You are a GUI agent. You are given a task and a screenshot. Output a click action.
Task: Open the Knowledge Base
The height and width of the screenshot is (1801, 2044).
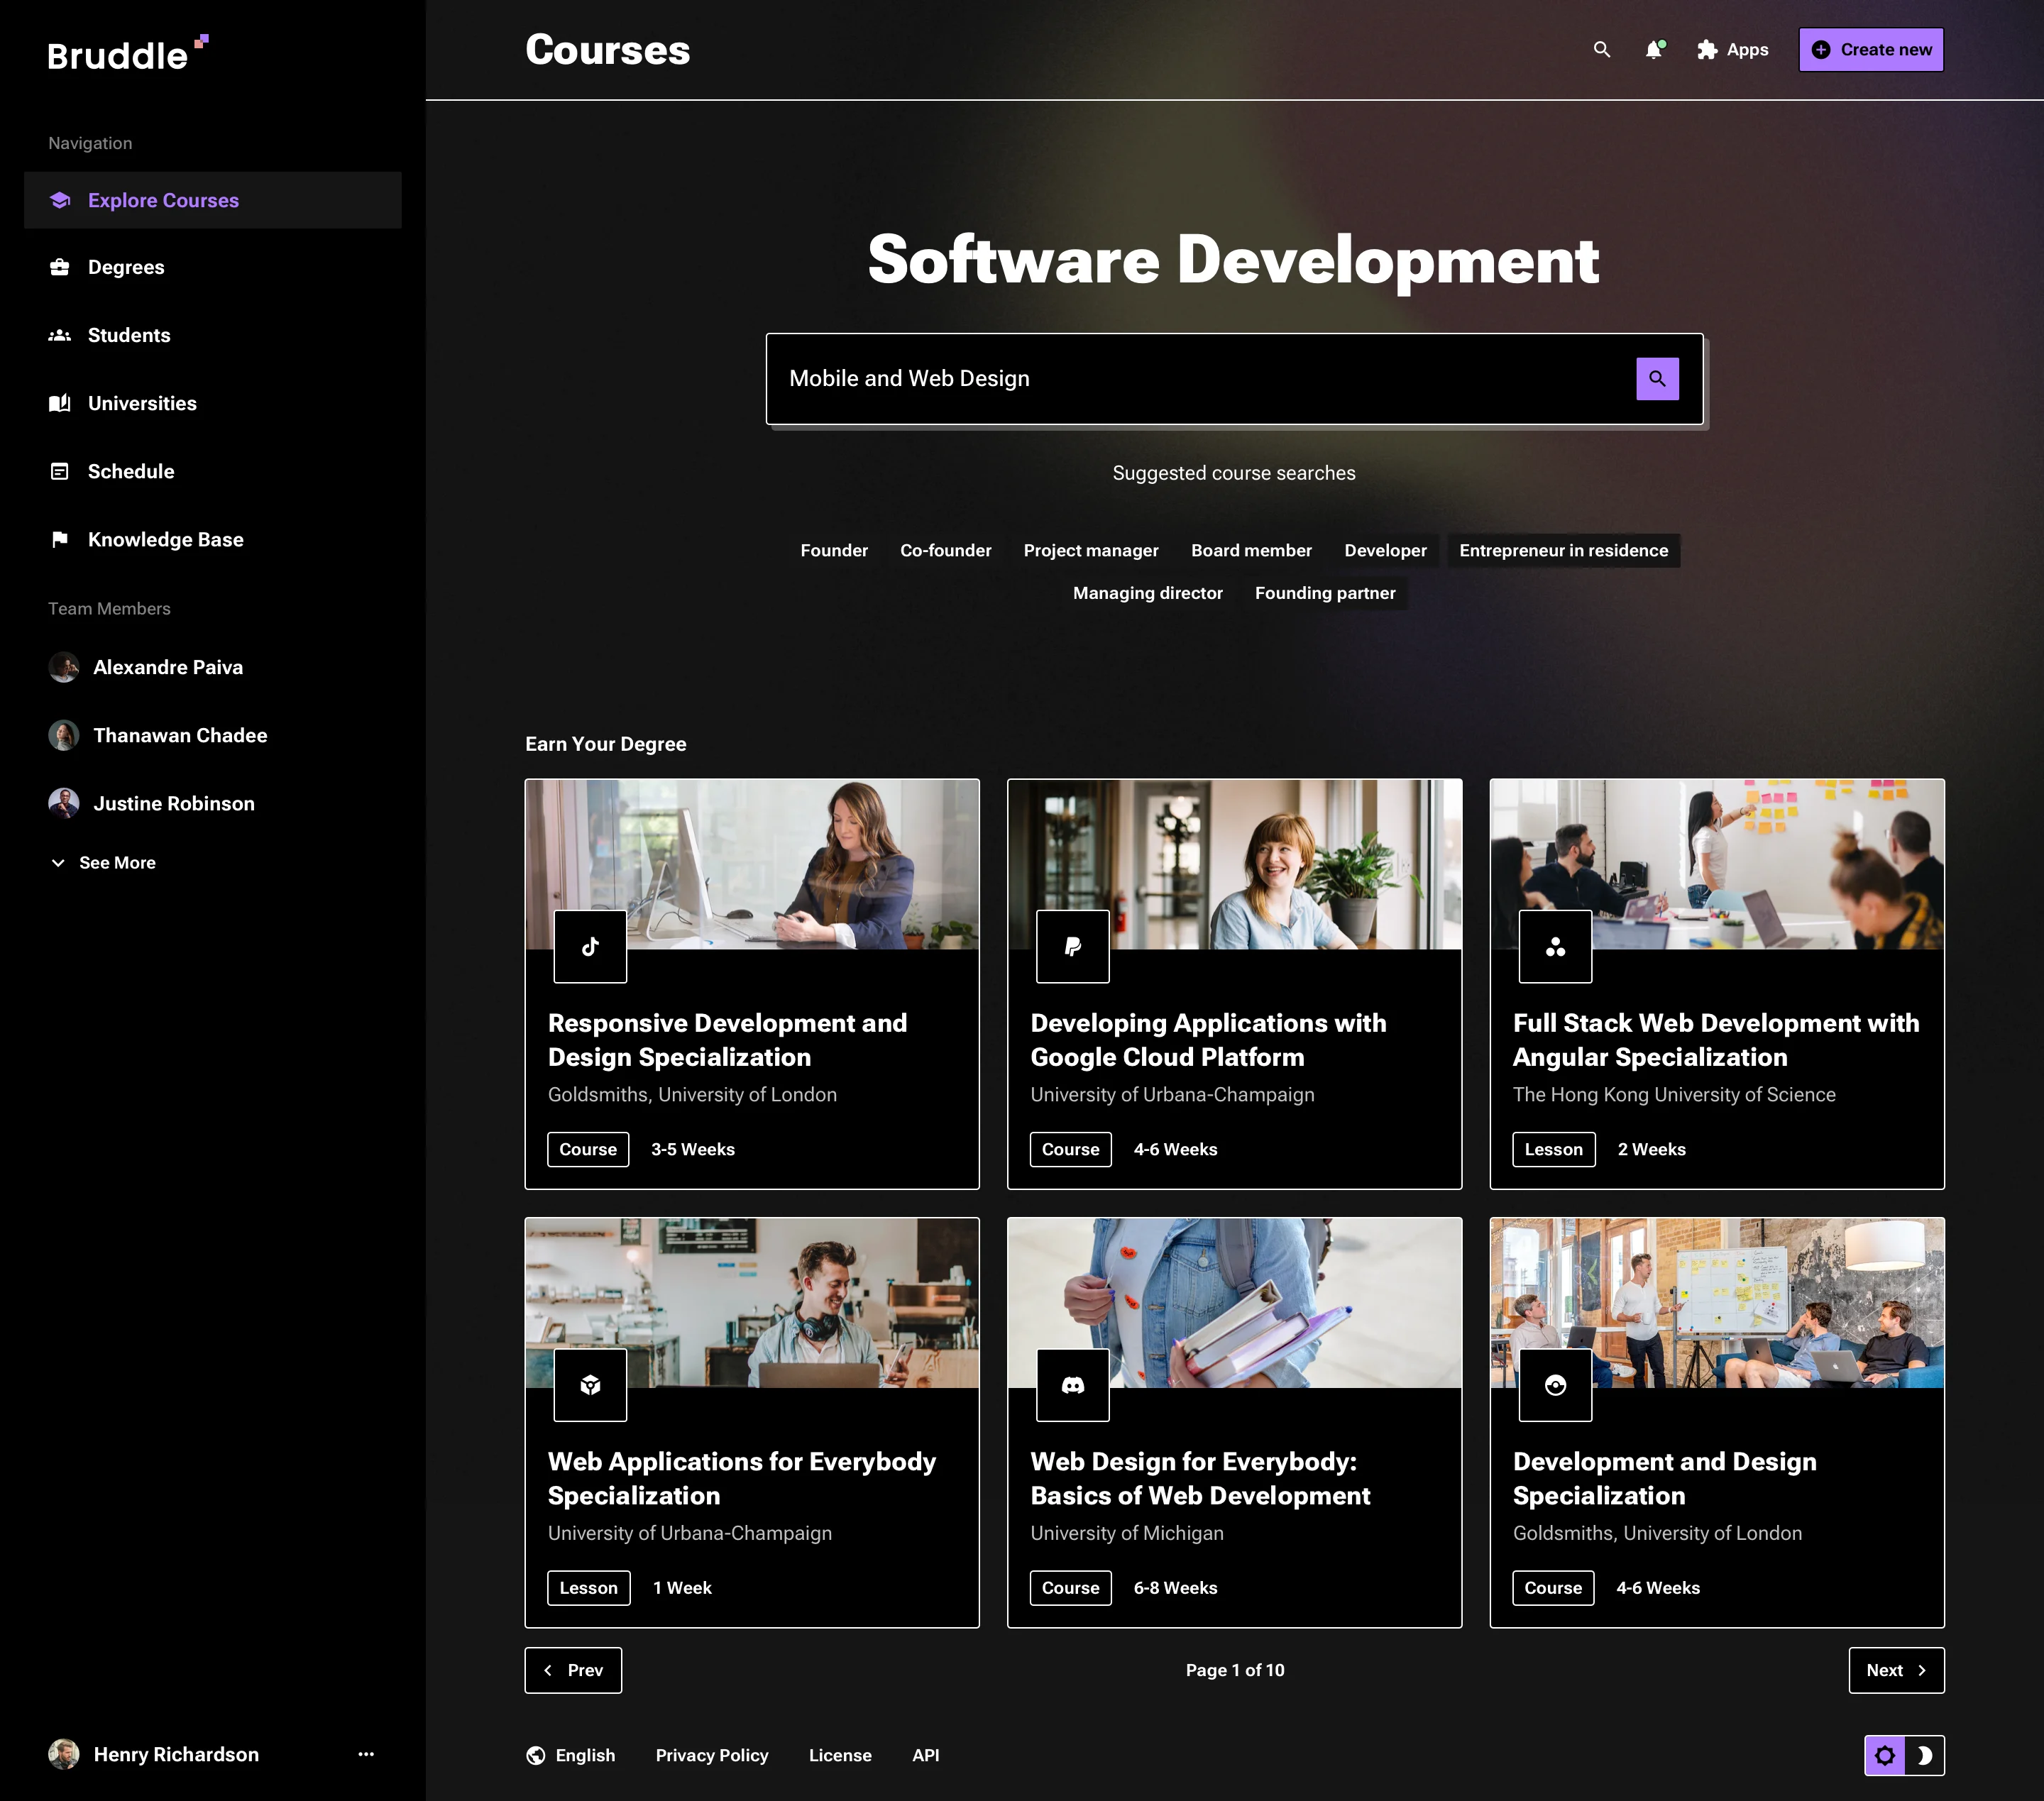tap(165, 539)
